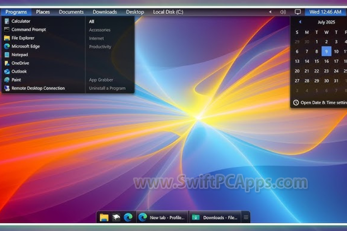Select July 16 in the calendar

[326, 61]
